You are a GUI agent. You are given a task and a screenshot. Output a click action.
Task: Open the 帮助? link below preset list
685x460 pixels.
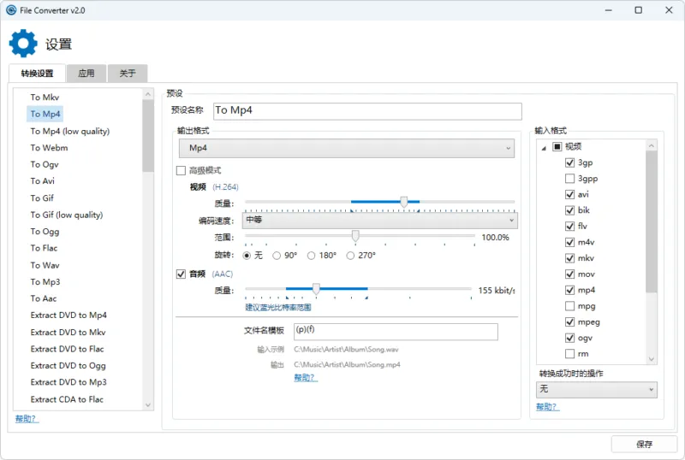(27, 419)
